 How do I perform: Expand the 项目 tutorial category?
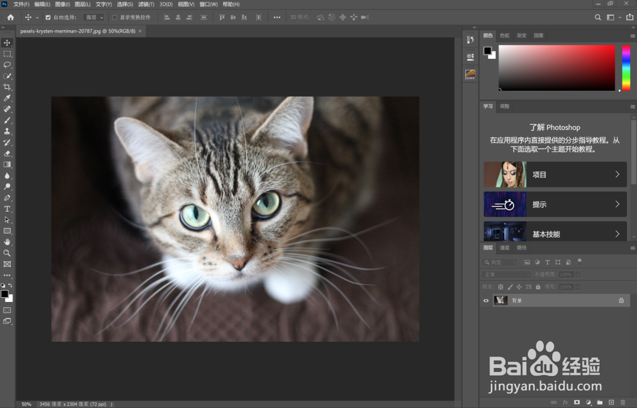[555, 175]
